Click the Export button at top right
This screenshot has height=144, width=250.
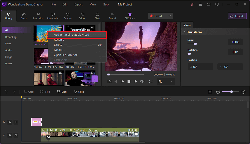(x=237, y=16)
